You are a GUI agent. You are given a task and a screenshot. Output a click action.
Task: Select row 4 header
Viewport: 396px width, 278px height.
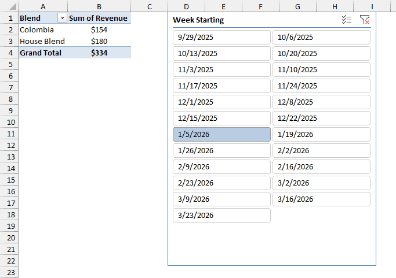(x=9, y=53)
